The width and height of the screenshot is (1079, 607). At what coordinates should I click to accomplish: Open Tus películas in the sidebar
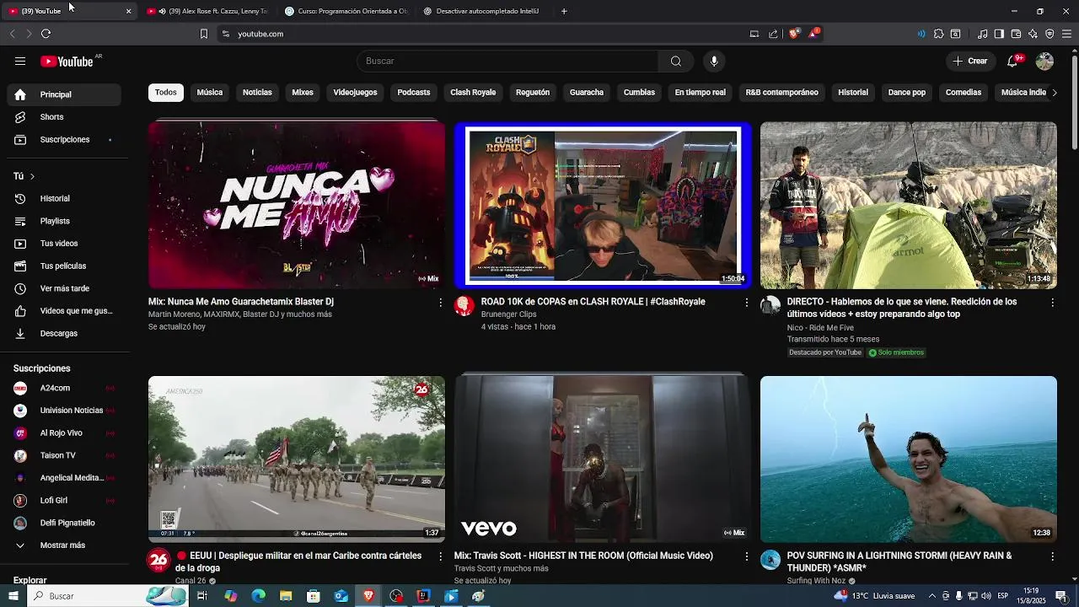point(64,266)
